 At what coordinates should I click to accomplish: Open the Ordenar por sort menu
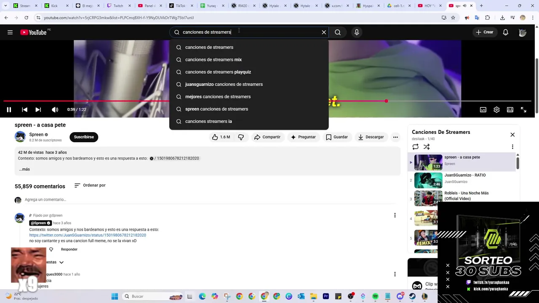point(90,186)
